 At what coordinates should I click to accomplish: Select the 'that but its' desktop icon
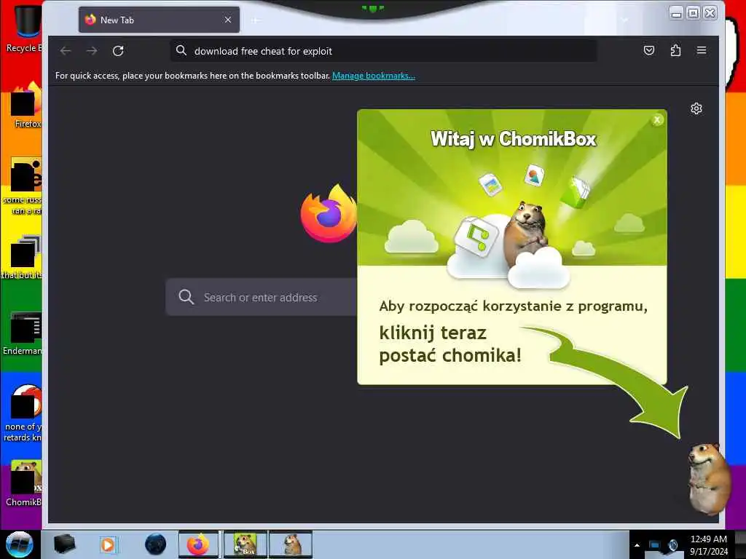coord(23,257)
